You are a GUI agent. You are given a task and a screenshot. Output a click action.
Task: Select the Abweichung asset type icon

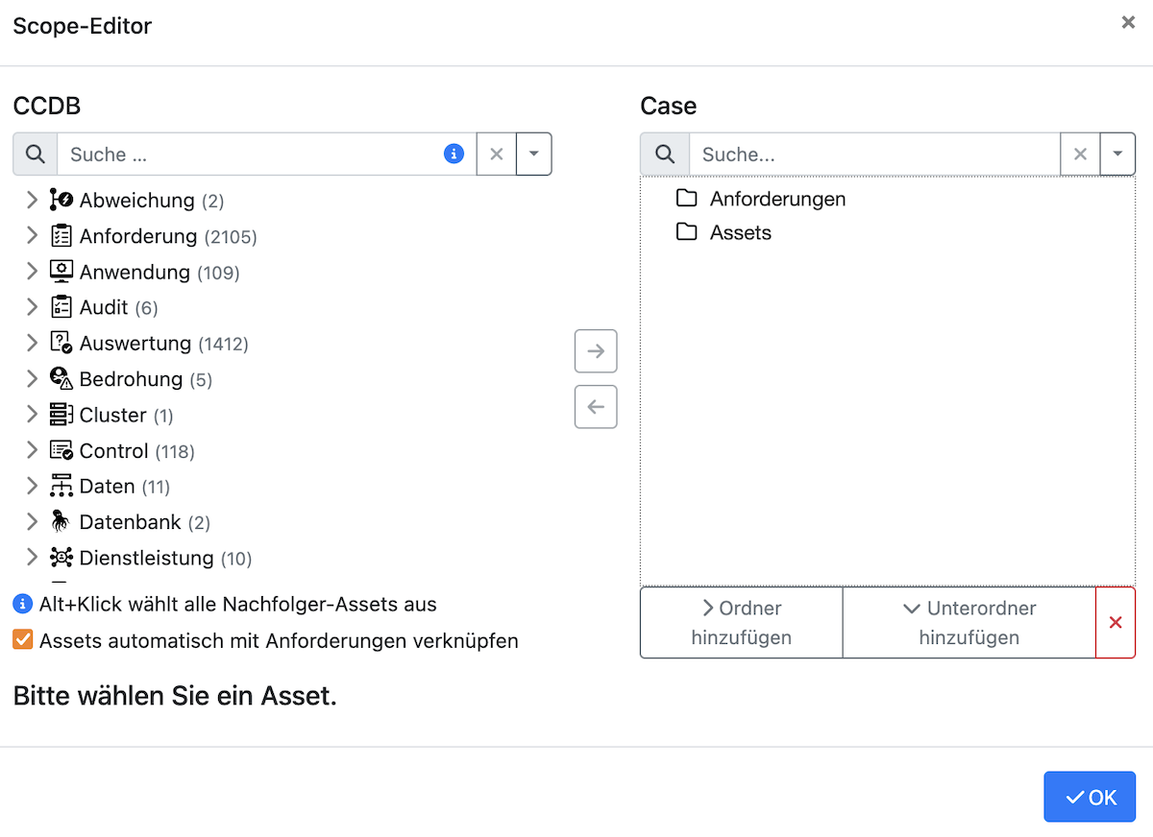[60, 200]
